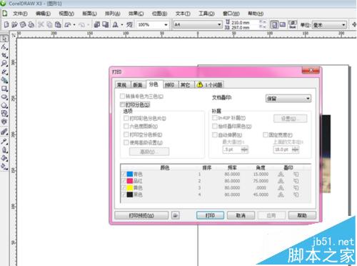Open the 1个问题 warning tab
The image size is (357, 266).
click(x=209, y=85)
